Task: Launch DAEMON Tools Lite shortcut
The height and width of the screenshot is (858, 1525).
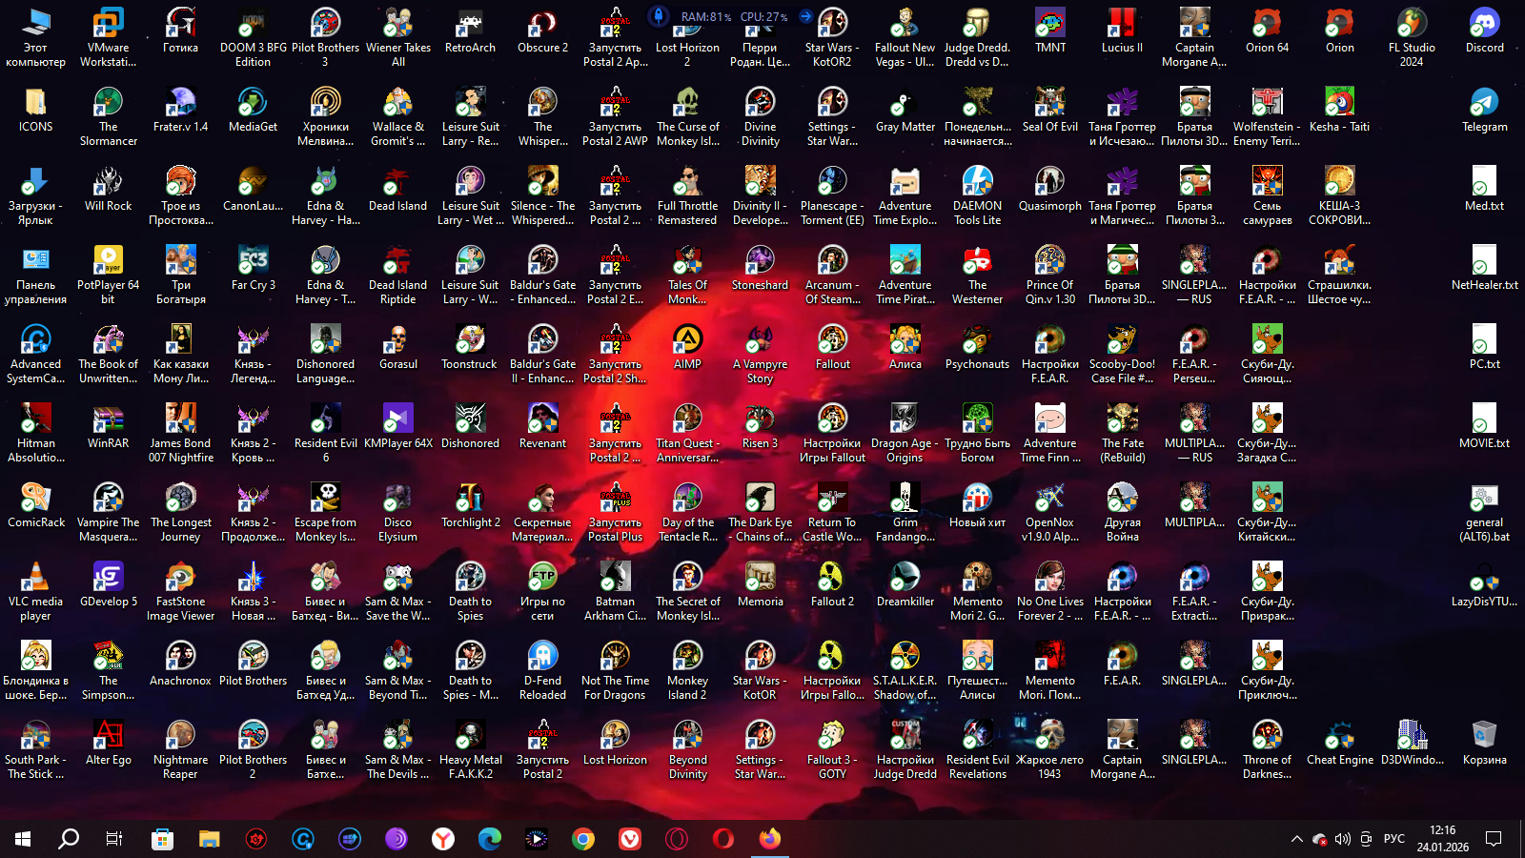Action: (x=977, y=194)
